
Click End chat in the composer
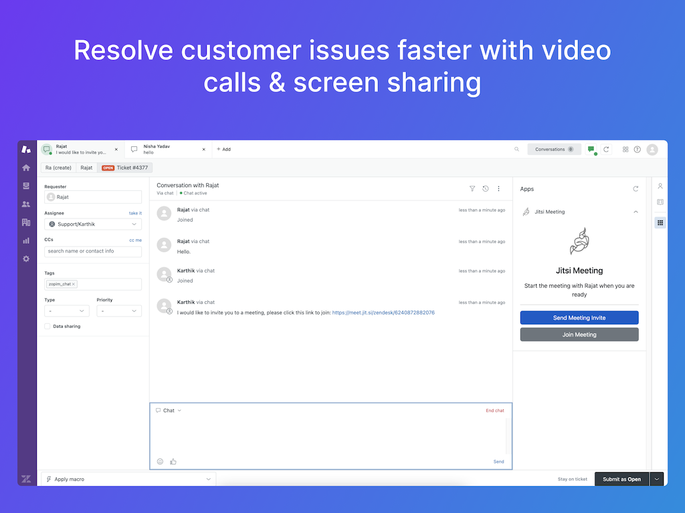click(x=494, y=411)
